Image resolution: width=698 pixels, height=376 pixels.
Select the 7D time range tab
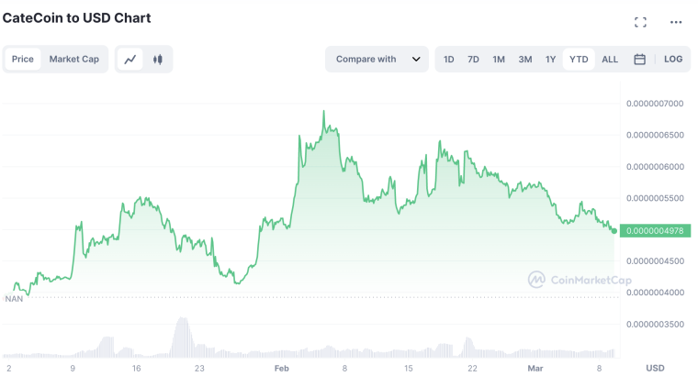[473, 59]
